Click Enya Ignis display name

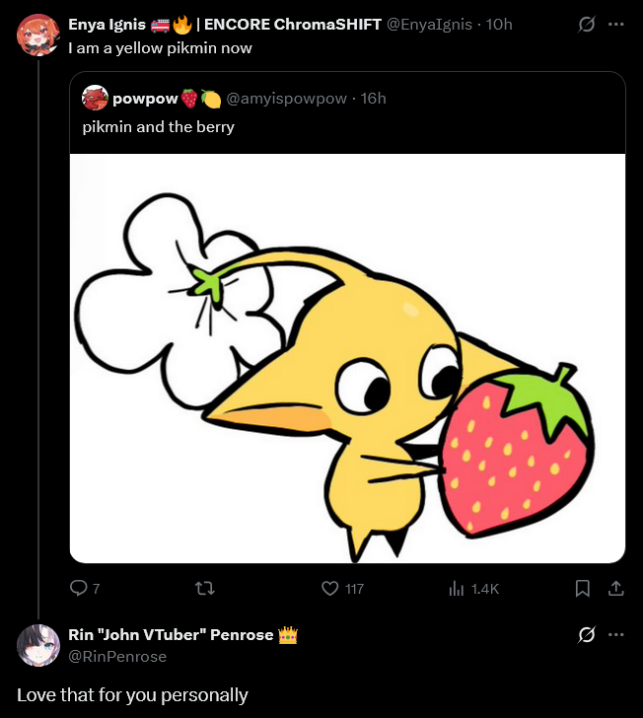tap(107, 24)
